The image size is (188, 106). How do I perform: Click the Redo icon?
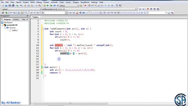click(21, 6)
